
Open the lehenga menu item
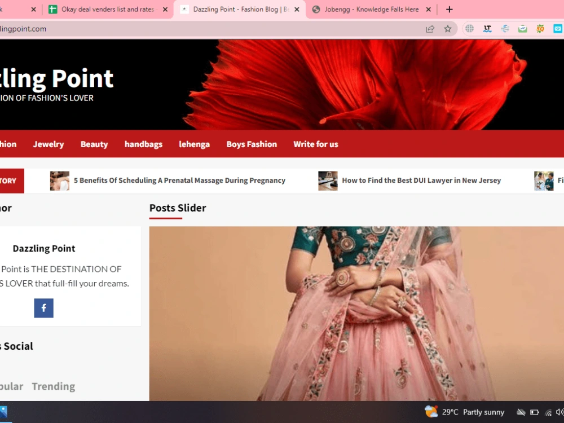click(x=194, y=144)
